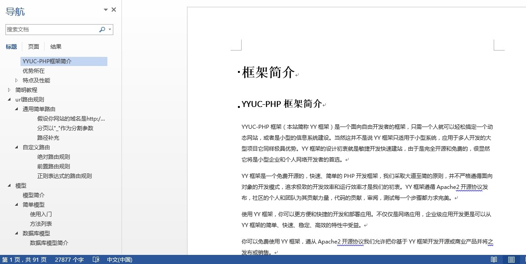Go to 数据库模型简介 heading

[x=49, y=243]
